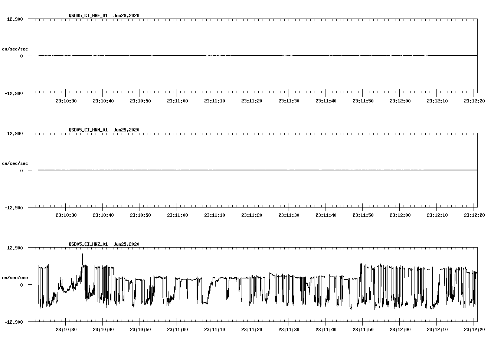504x343 pixels.
Task: Click the 23:11:20 time label under HNZ plot
Action: 252,329
